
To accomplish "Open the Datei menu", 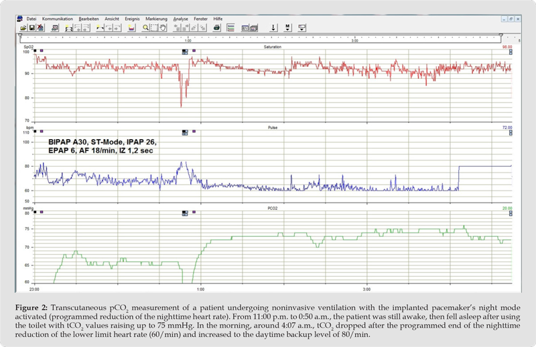I will [x=31, y=19].
